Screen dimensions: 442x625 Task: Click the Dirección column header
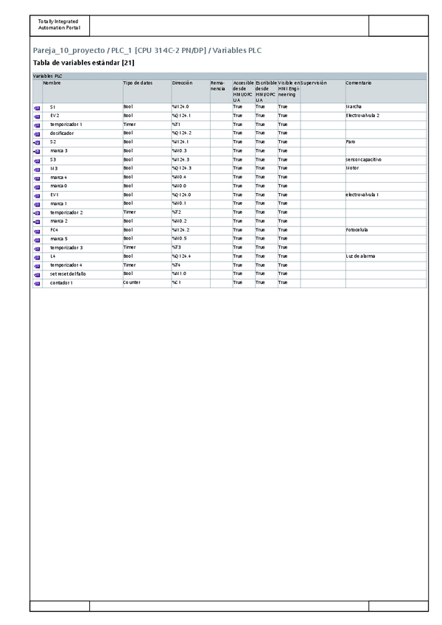tap(191, 91)
